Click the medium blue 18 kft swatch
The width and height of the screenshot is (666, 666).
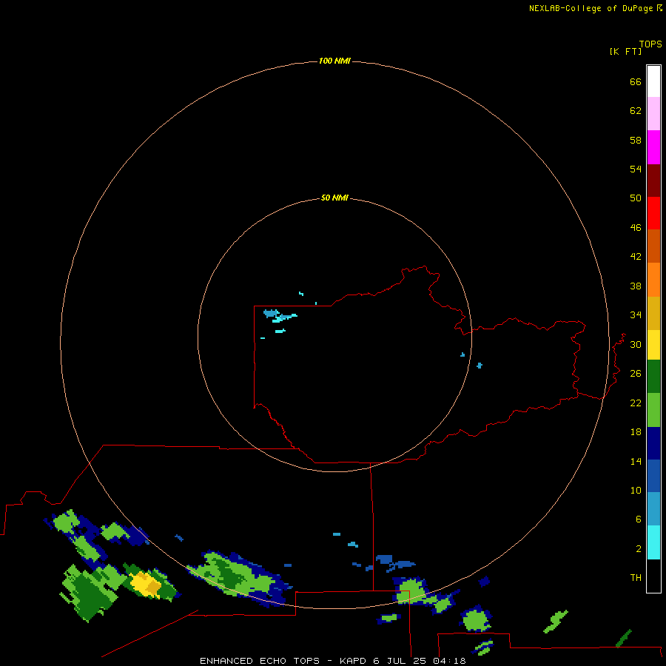pos(653,476)
